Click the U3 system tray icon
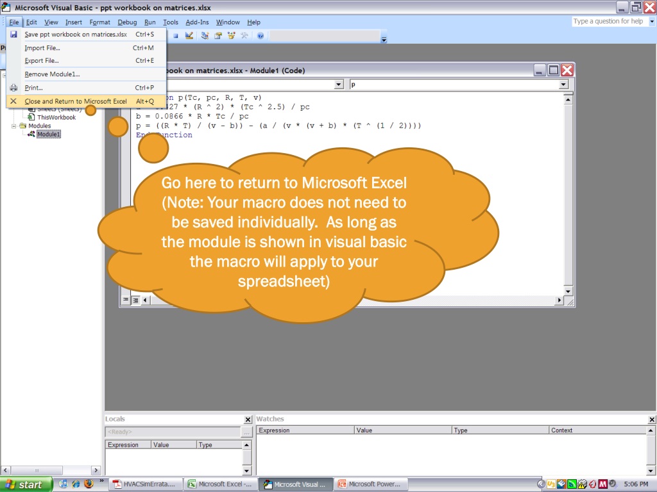Viewport: 657px width, 492px height. coord(551,484)
